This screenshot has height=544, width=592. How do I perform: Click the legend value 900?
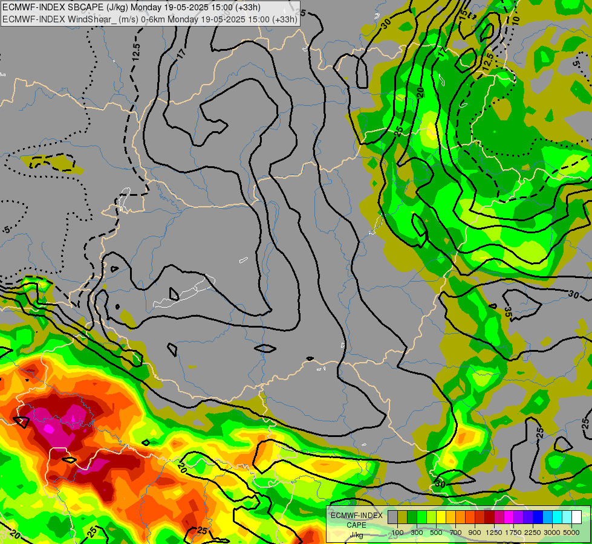tap(475, 533)
